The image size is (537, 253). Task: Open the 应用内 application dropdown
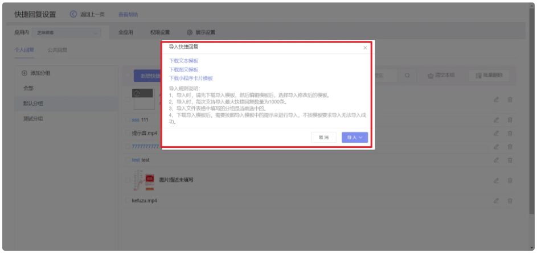[x=66, y=33]
